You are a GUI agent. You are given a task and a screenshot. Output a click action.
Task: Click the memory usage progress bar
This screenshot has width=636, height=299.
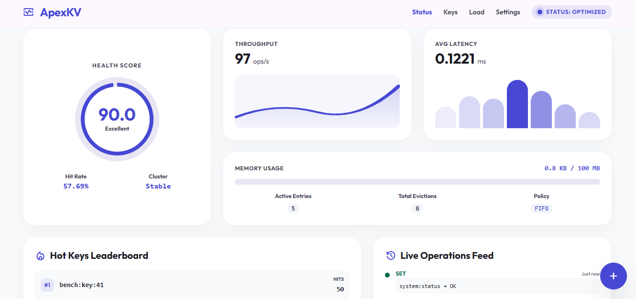[417, 182]
